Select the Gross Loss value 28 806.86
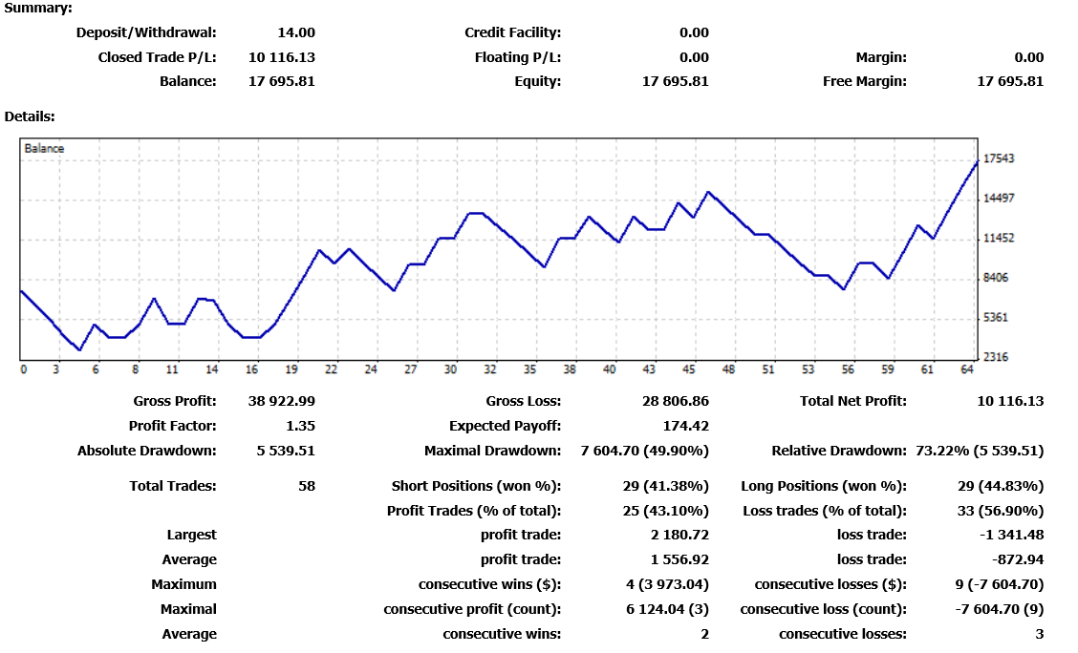The width and height of the screenshot is (1078, 653). click(x=675, y=401)
